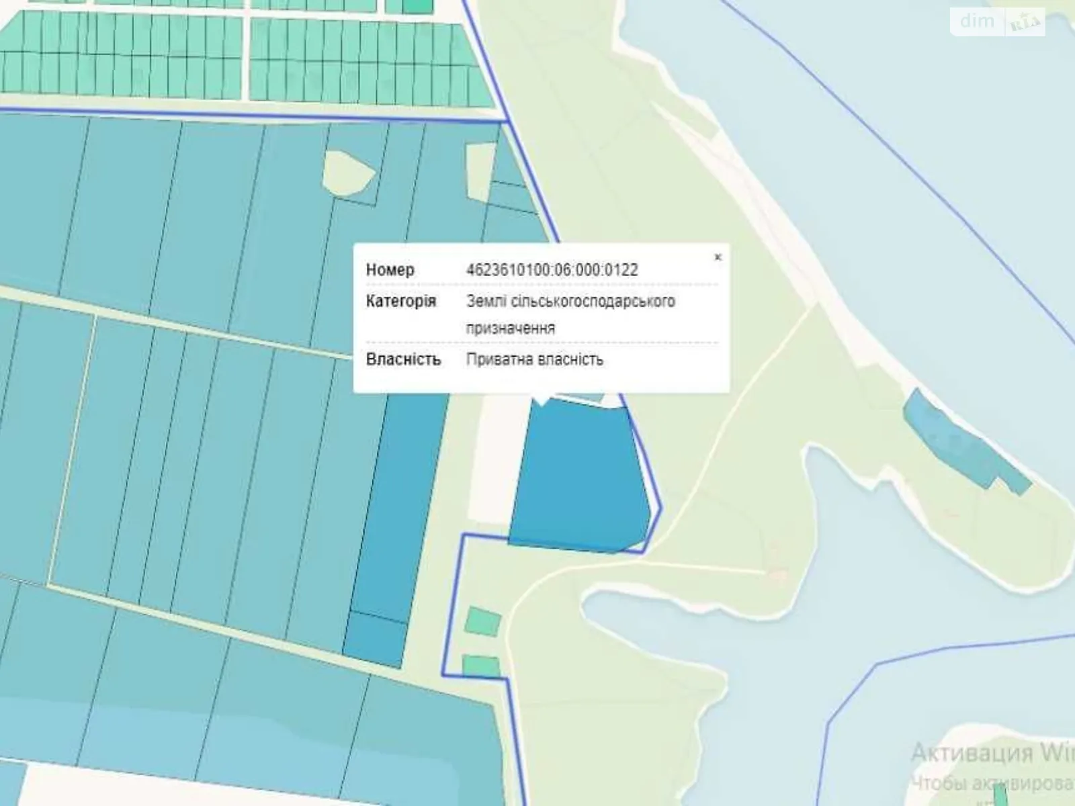Click the dim.ria logo
The image size is (1075, 806).
click(x=998, y=22)
